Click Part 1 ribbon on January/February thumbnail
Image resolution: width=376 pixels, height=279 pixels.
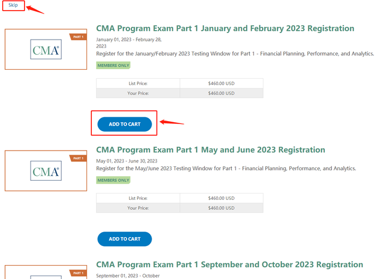click(x=77, y=37)
